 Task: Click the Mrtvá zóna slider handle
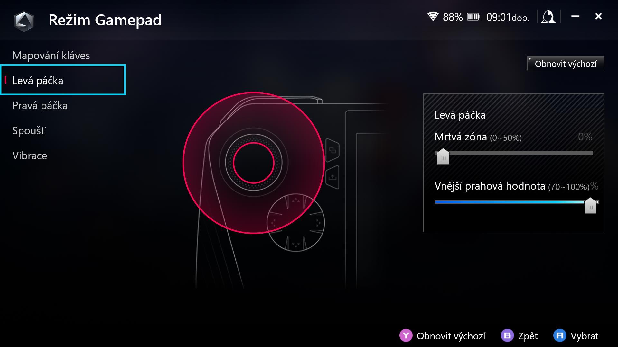[443, 156]
